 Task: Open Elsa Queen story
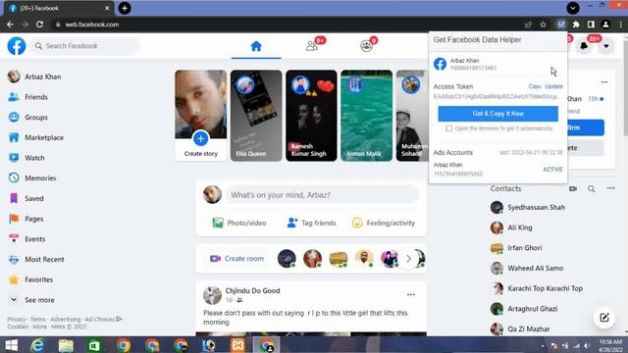(x=256, y=116)
